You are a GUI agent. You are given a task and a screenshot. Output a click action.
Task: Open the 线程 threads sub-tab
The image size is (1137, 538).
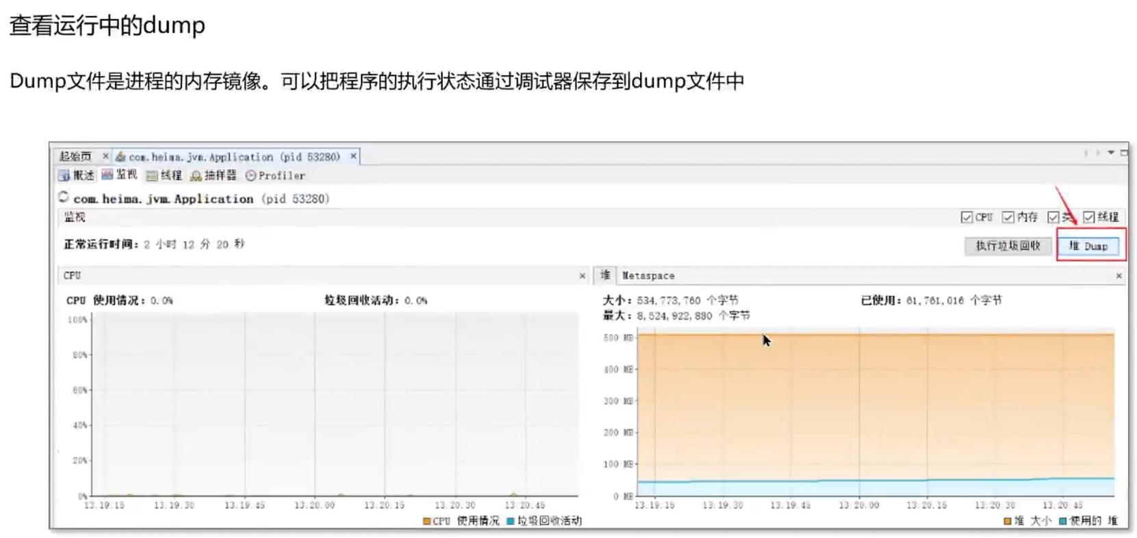point(164,176)
